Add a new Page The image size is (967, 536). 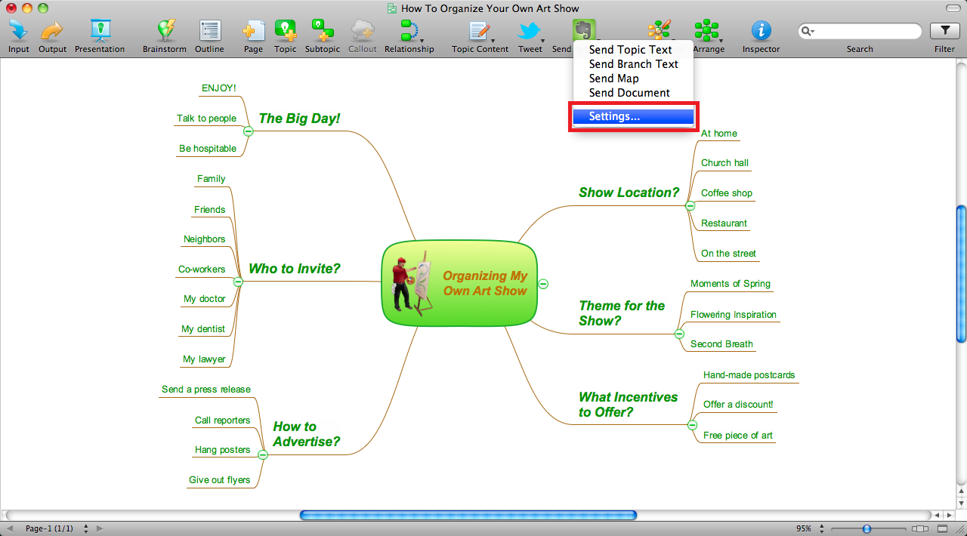coord(253,31)
